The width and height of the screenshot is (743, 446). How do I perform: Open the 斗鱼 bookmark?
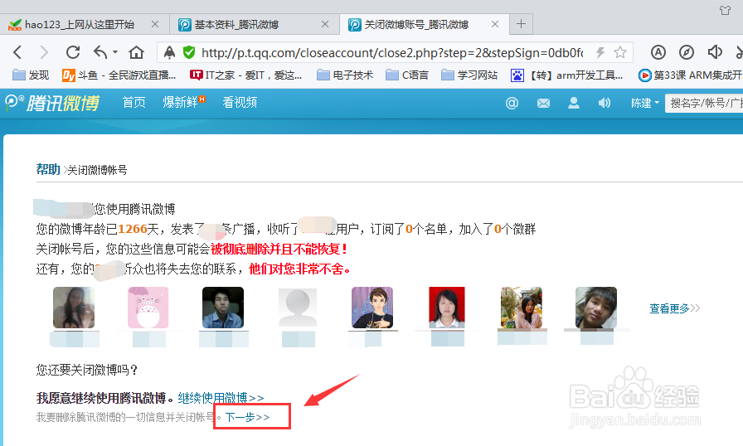(119, 75)
